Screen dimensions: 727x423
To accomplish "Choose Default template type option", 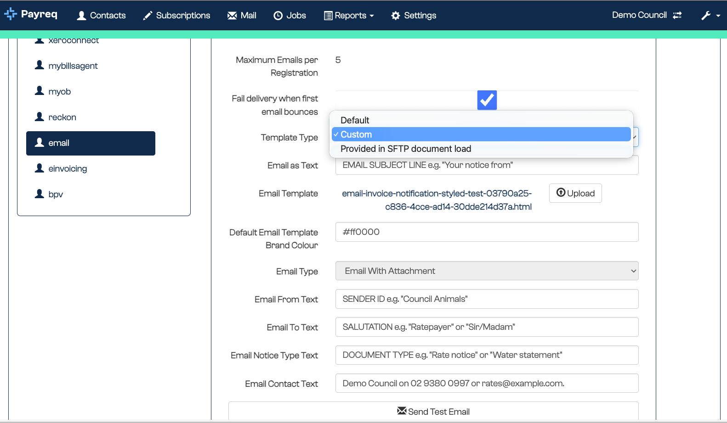I will point(481,120).
